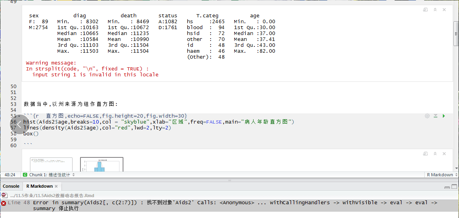Click the green chunk C badge icon
The height and width of the screenshot is (218, 459).
click(26, 175)
